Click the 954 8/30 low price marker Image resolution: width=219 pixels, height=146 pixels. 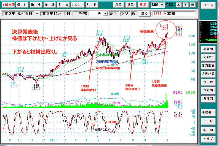[145, 61]
